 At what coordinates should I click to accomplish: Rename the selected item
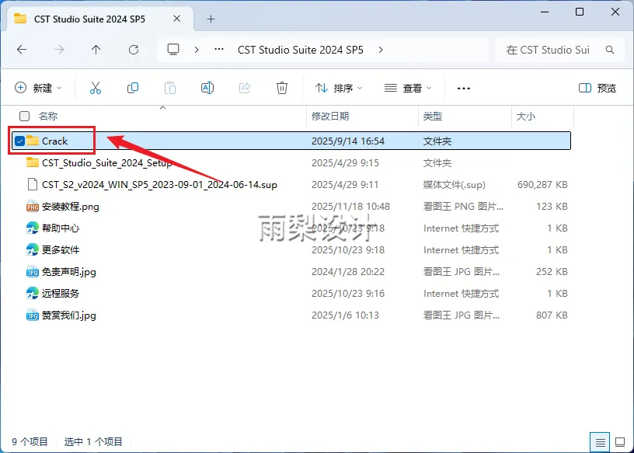pyautogui.click(x=207, y=88)
